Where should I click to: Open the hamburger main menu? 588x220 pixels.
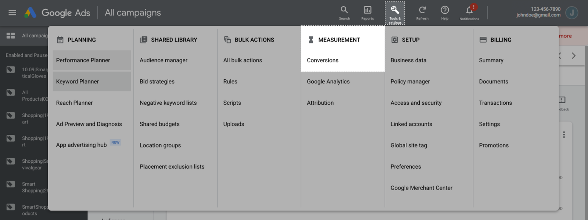point(12,13)
